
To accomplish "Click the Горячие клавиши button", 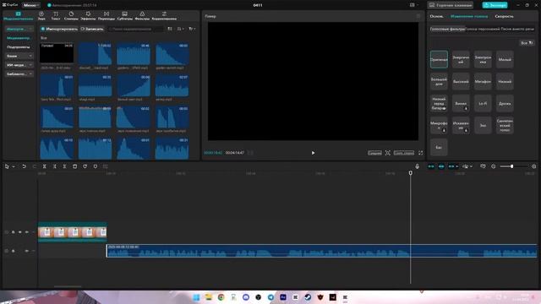I will (x=451, y=5).
